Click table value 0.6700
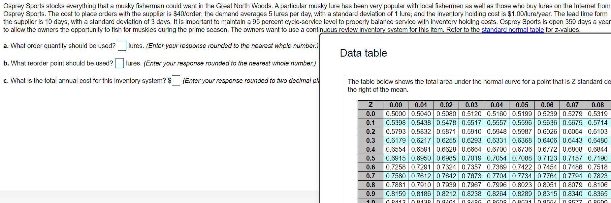Viewport: 611px width, 203px height. (x=497, y=149)
